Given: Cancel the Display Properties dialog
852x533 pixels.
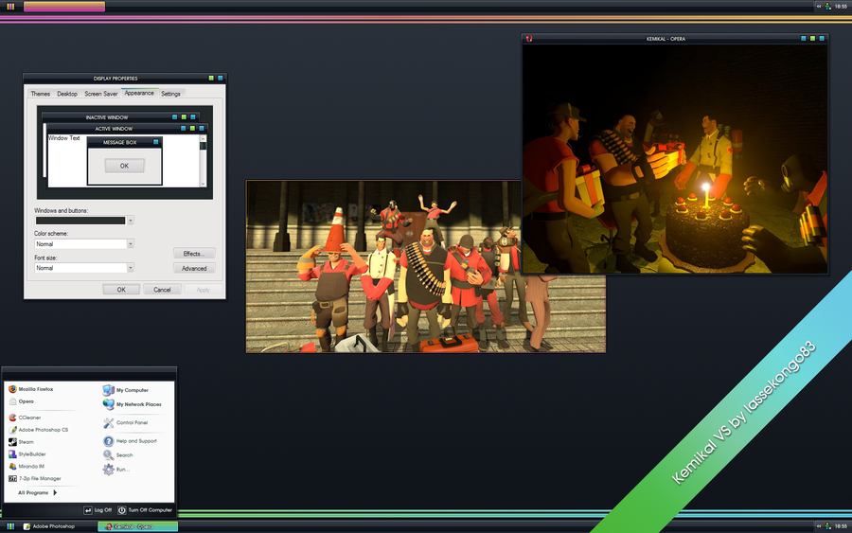Looking at the screenshot, I should click(162, 290).
